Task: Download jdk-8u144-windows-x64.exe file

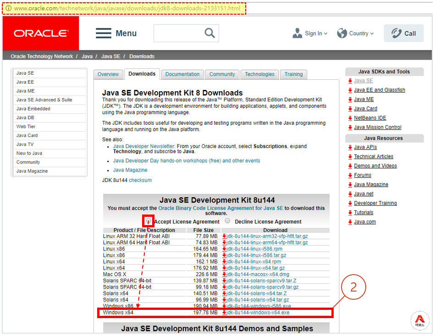Action: (x=258, y=313)
